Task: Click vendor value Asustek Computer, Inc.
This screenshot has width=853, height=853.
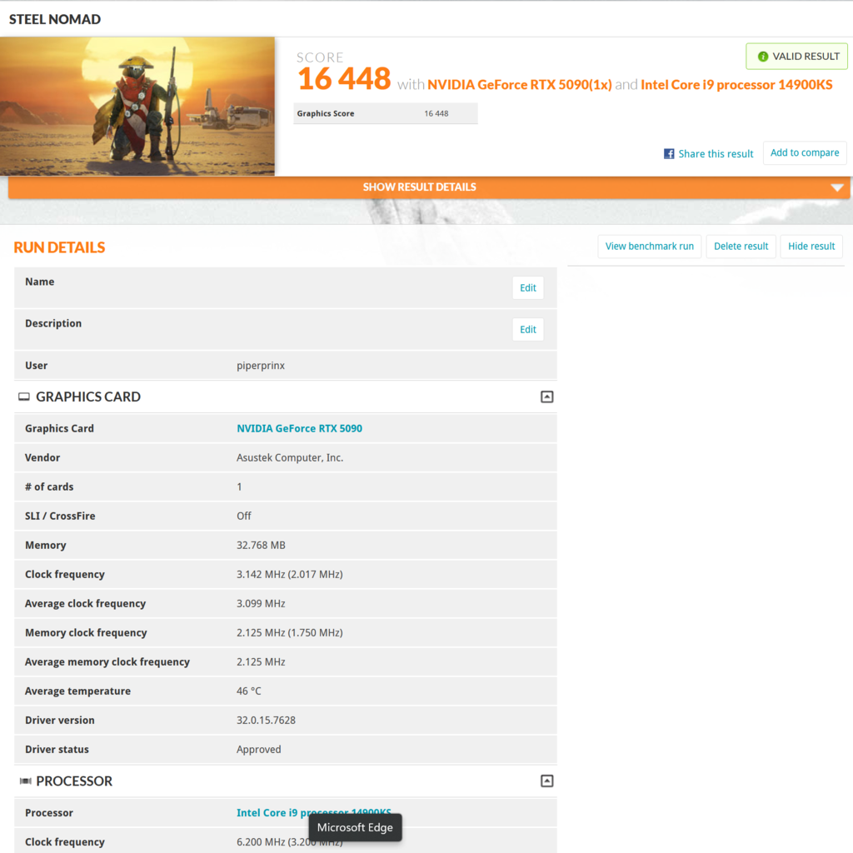Action: [x=290, y=458]
